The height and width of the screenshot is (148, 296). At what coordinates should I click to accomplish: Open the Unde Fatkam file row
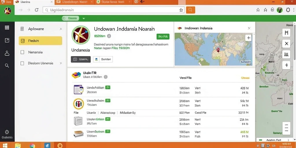[x=161, y=90]
